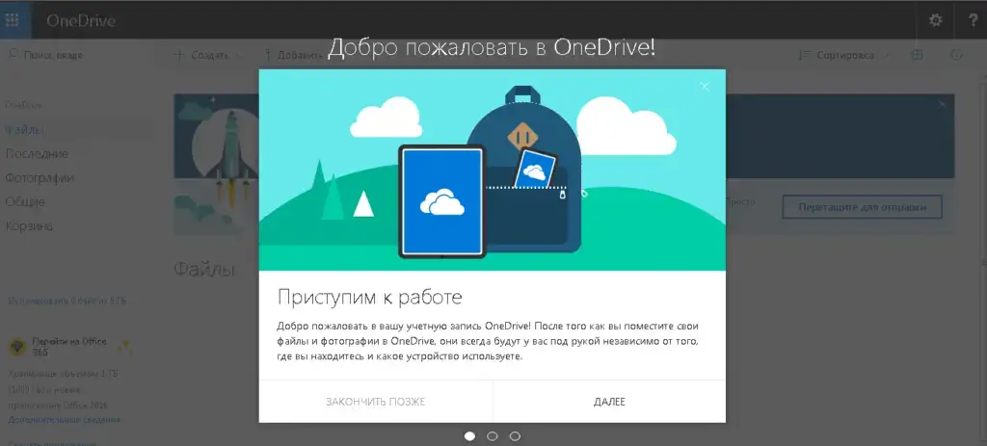Click the search magnifier icon

pos(12,55)
